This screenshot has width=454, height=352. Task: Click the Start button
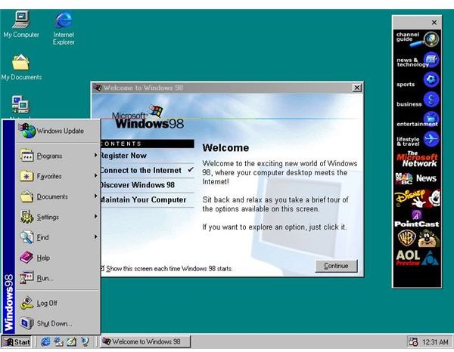16,342
